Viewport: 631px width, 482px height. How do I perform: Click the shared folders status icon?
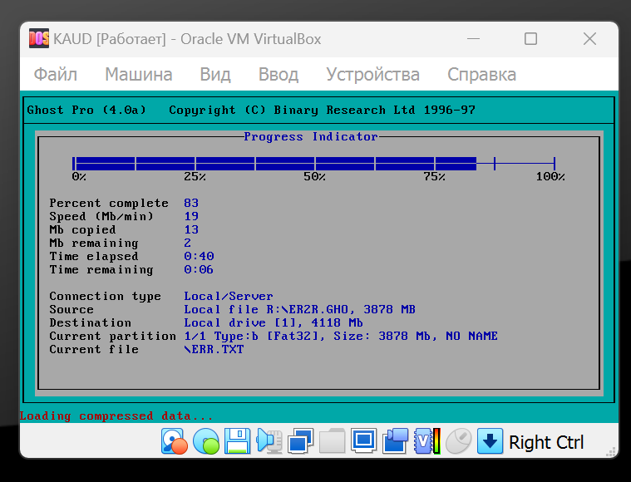pyautogui.click(x=332, y=441)
